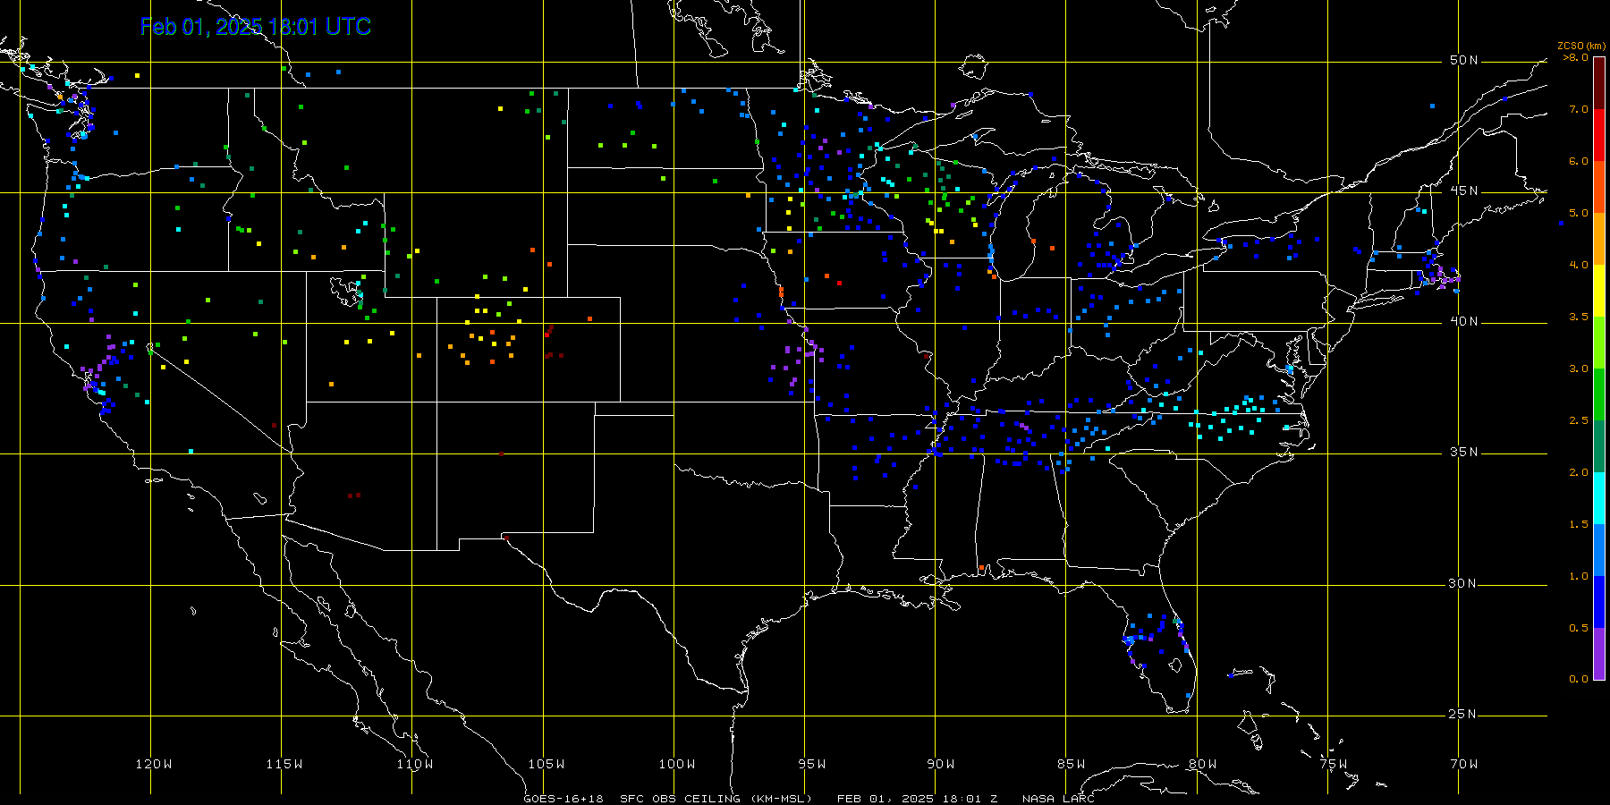Select the yellow swatch between 4.0 and 3.5

[x=1599, y=291]
